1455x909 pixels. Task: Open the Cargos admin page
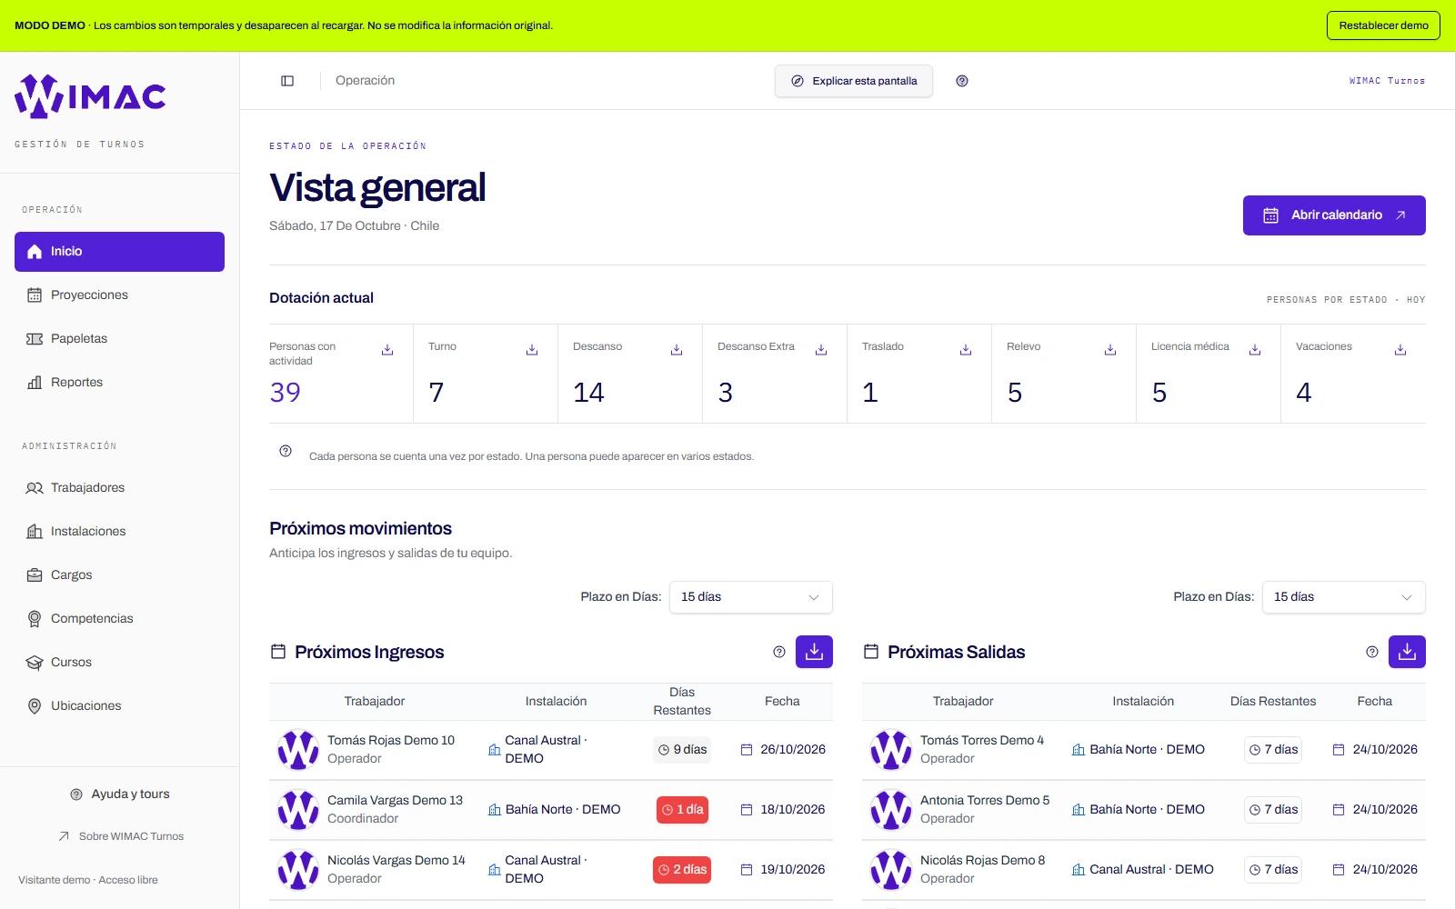pyautogui.click(x=119, y=575)
